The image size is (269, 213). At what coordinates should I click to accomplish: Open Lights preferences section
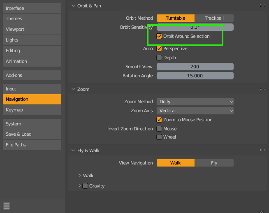(32, 40)
